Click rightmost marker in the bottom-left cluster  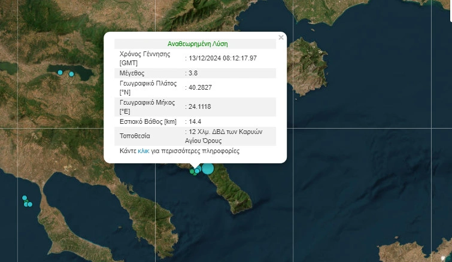(x=30, y=205)
